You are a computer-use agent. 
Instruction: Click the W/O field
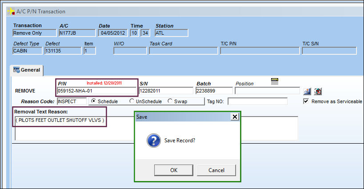130,51
